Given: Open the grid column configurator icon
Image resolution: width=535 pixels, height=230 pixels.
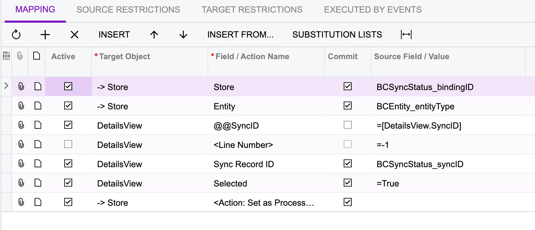Looking at the screenshot, I should 6,56.
